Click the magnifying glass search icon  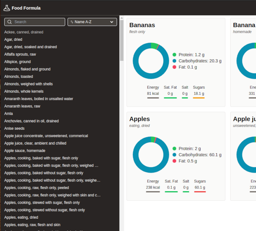10,22
